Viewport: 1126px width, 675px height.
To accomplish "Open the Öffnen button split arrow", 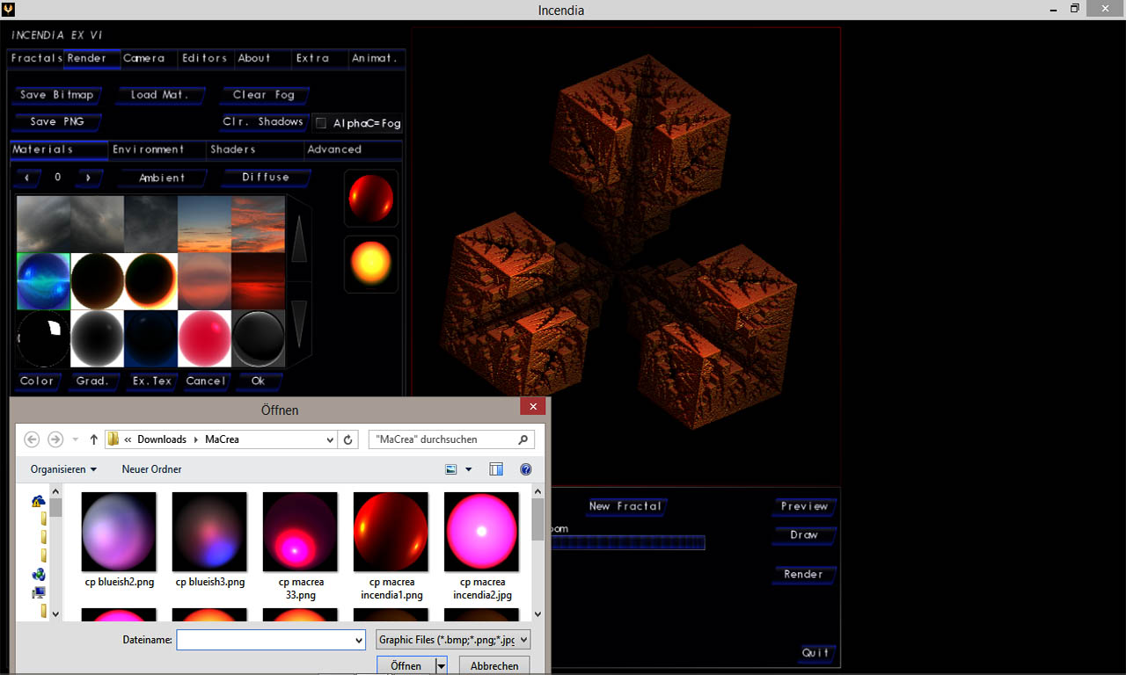I will pos(442,665).
